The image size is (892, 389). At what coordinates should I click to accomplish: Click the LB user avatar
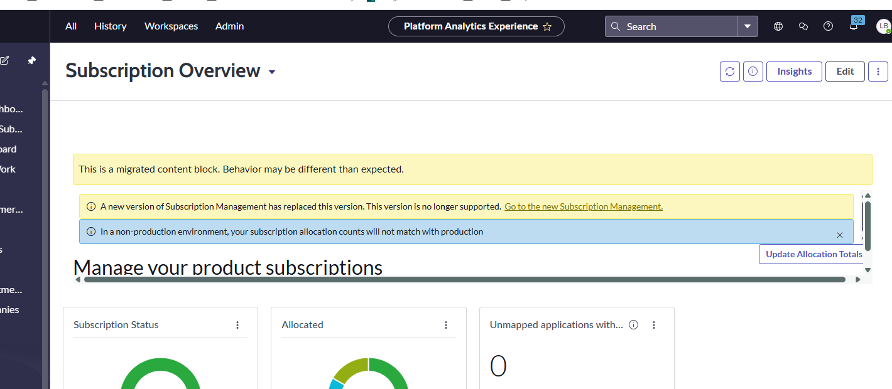883,26
